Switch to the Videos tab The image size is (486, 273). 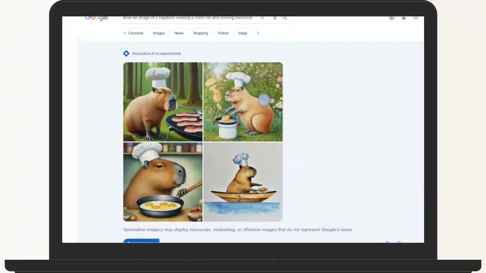point(223,33)
